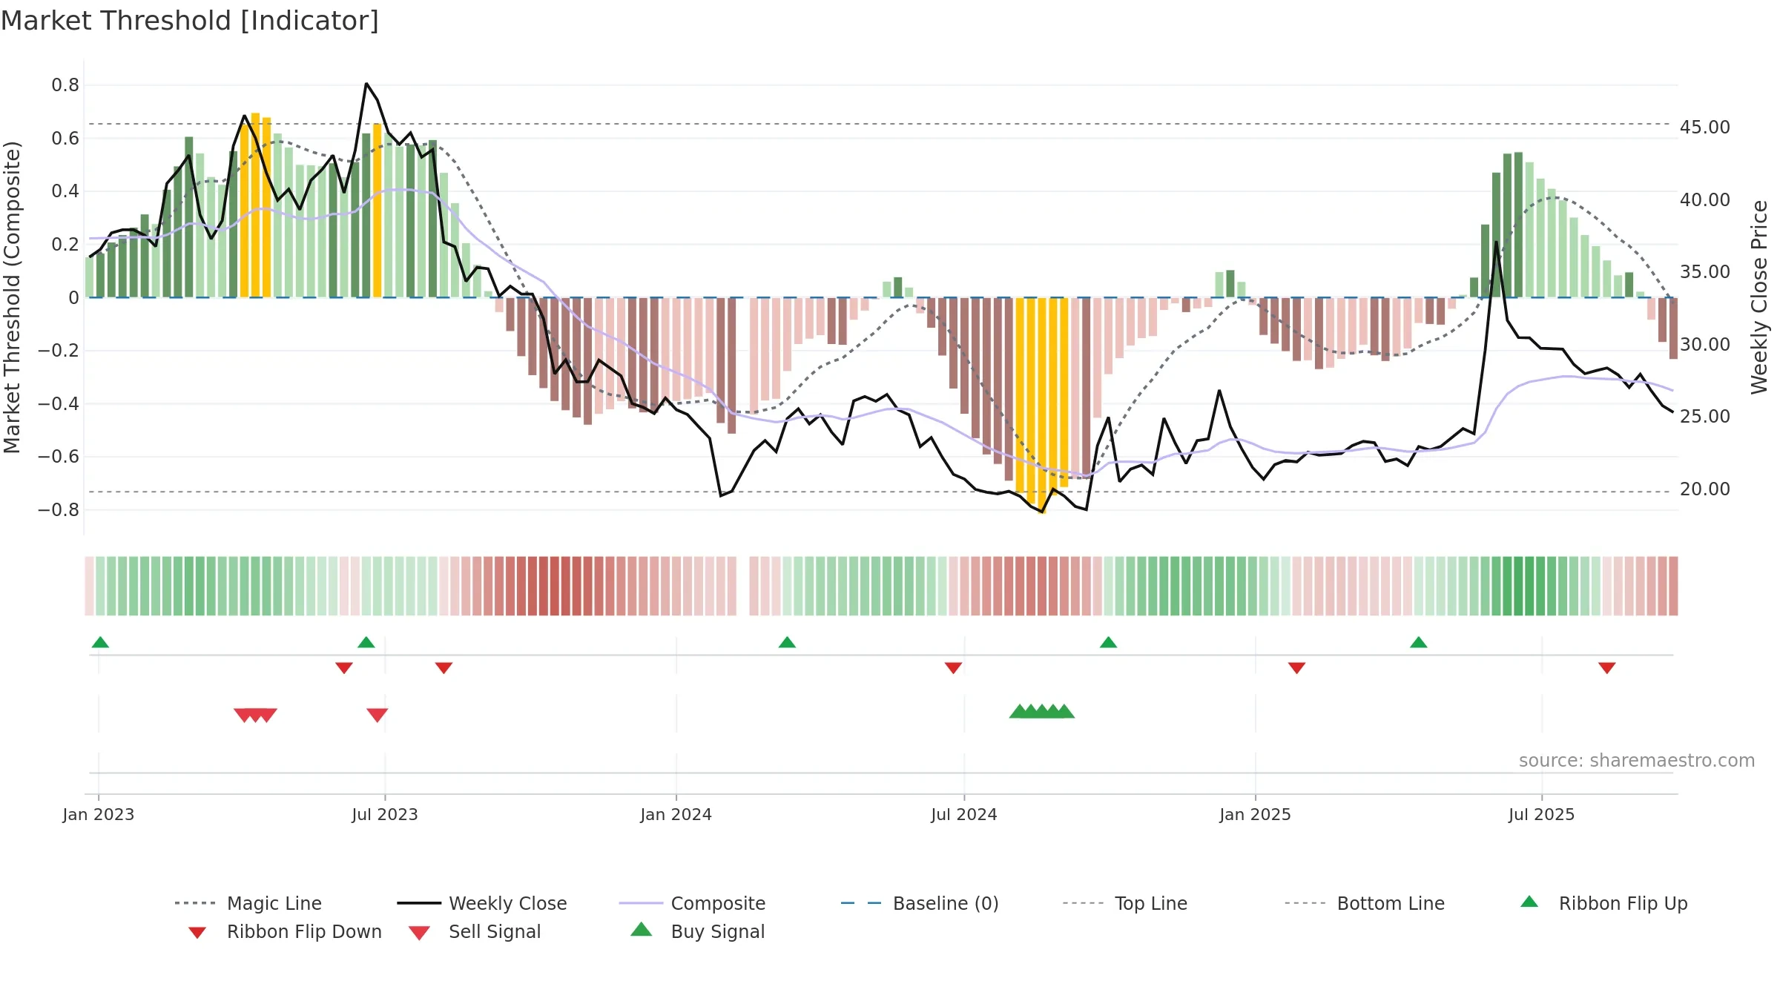This screenshot has height=1001, width=1780.
Task: Toggle the Weekly Close legend entry
Action: 481,903
